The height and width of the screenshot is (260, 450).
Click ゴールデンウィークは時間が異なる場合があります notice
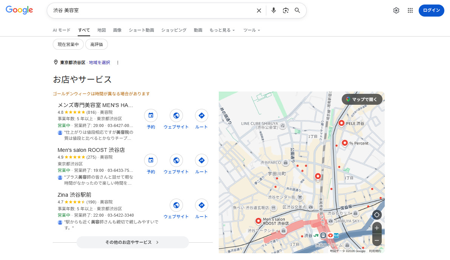101,94
